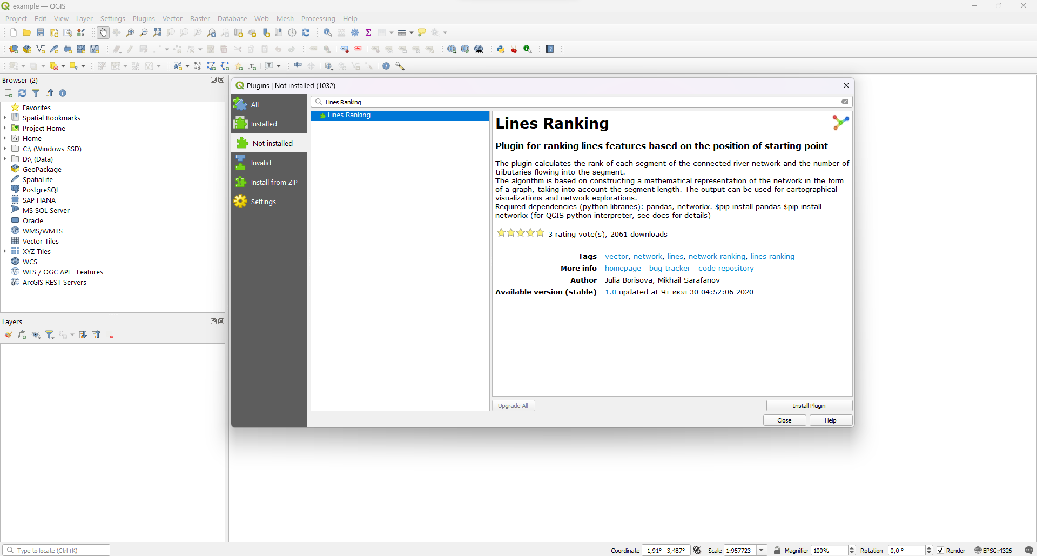1037x556 pixels.
Task: Click the Type to locate search box
Action: tap(56, 550)
